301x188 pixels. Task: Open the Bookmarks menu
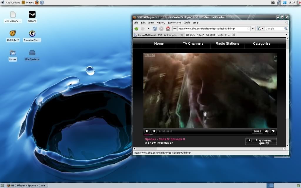[x=175, y=22]
